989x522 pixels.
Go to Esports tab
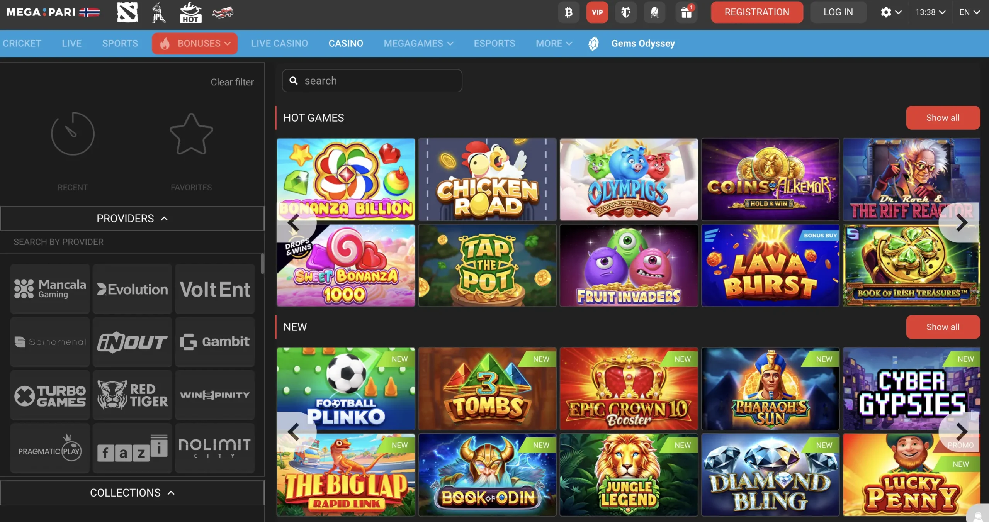494,44
